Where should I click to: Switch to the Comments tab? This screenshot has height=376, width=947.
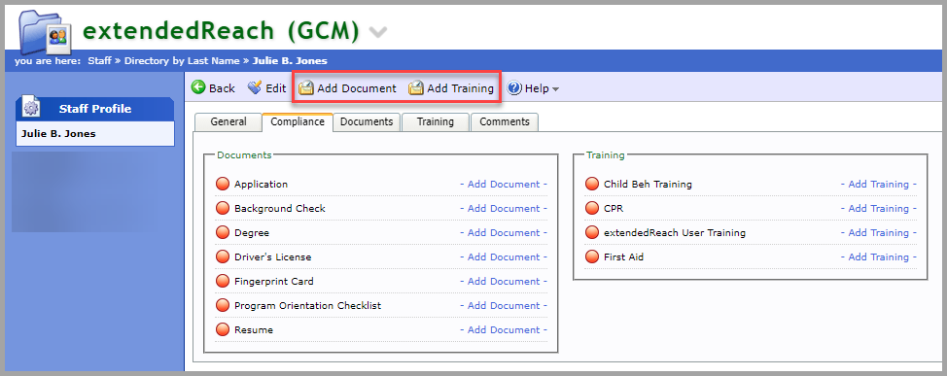[505, 121]
